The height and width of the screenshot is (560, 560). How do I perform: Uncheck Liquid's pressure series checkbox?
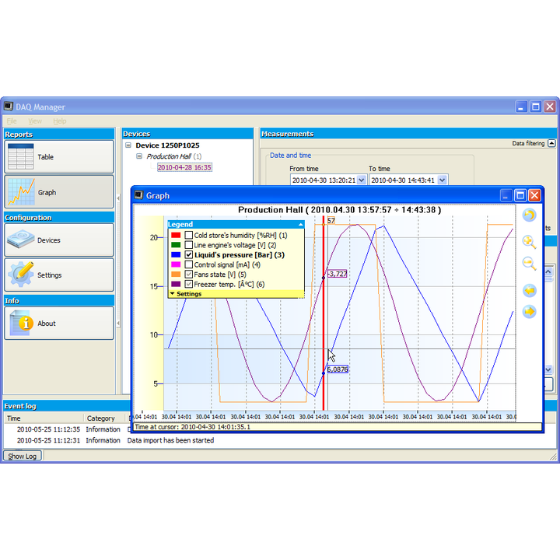189,255
